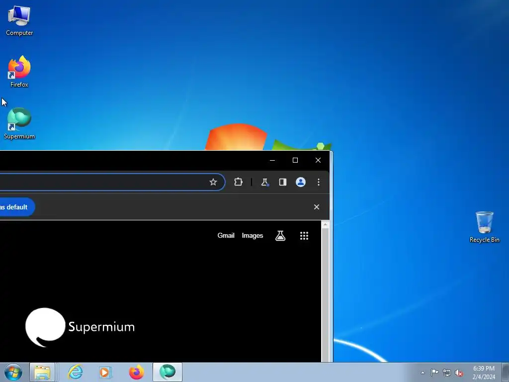Open the muted volume tray icon
The height and width of the screenshot is (382, 509).
[x=459, y=373]
